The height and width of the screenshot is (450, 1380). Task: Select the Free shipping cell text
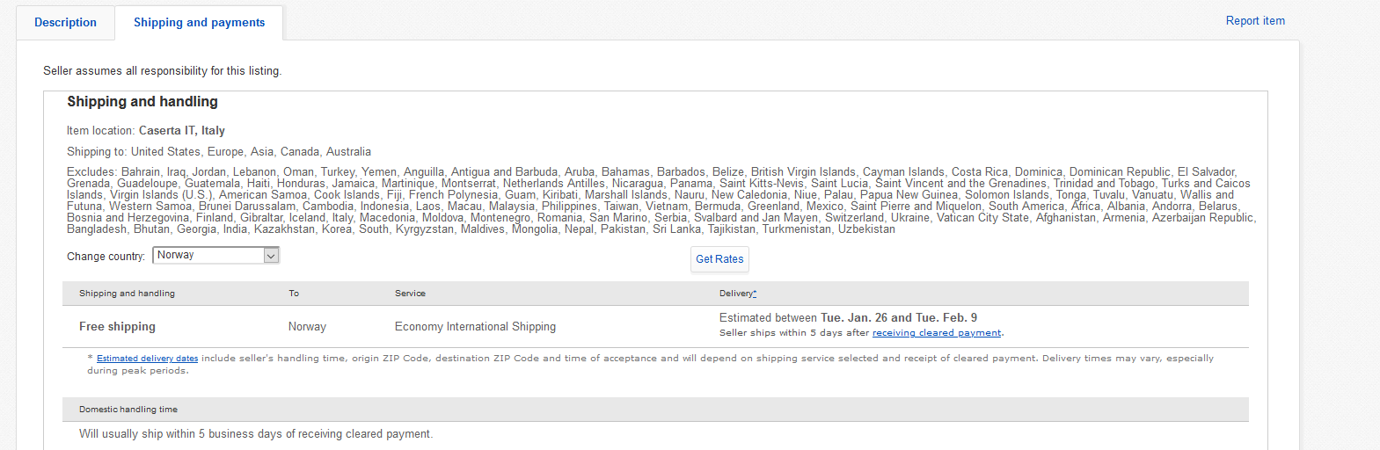point(117,326)
